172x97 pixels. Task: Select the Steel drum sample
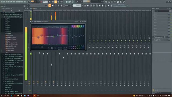point(11,50)
